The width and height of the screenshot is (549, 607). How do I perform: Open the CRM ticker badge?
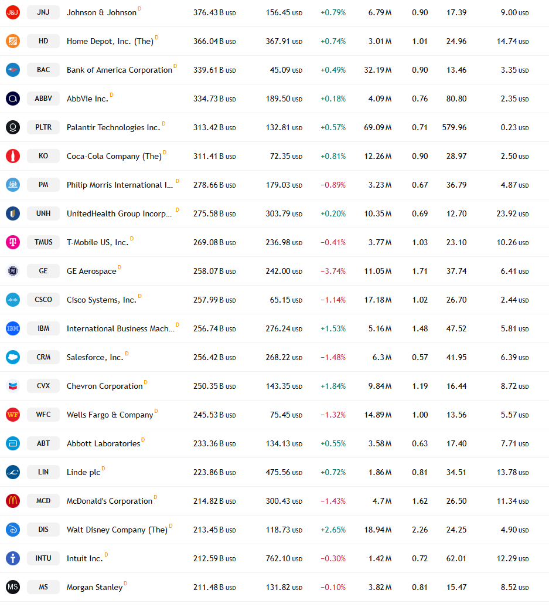pyautogui.click(x=43, y=357)
